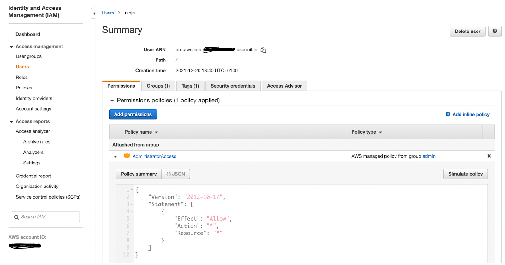Image resolution: width=505 pixels, height=265 pixels.
Task: Switch to the Security credentials tab
Action: [x=233, y=86]
